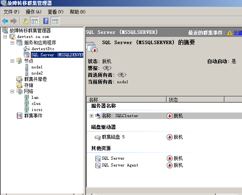Select 群集事件 in the tree
Image resolution: width=242 pixels, height=195 pixels.
[33, 116]
